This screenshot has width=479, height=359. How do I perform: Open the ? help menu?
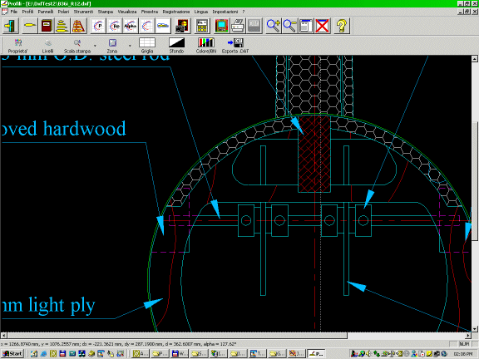244,12
